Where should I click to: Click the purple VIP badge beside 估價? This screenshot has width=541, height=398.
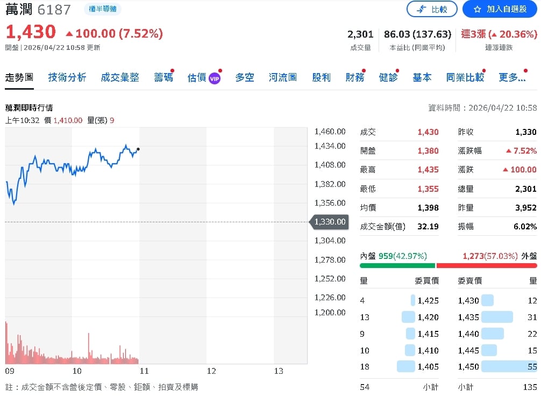[x=215, y=78]
